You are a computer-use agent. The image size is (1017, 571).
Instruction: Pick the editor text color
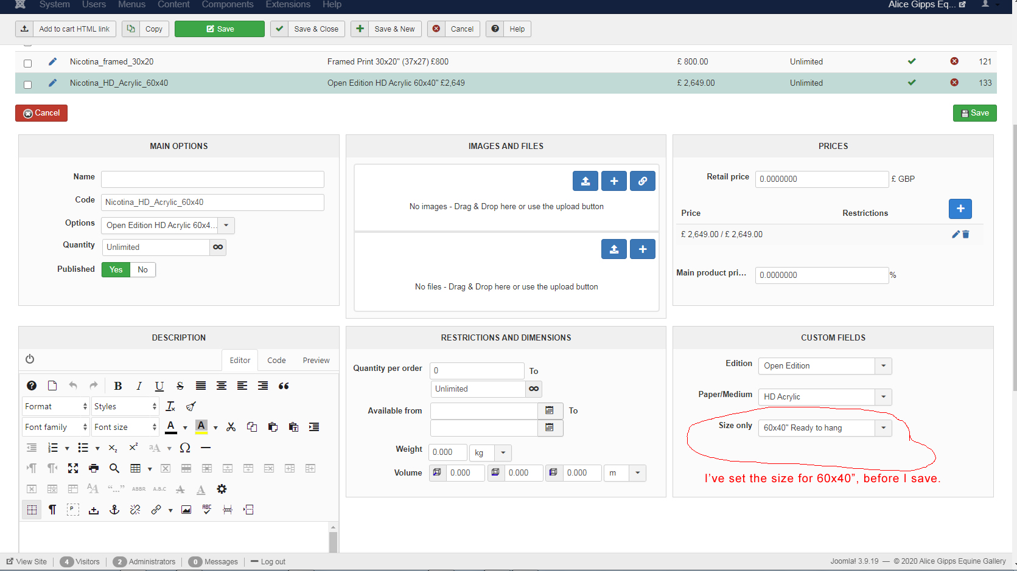tap(171, 427)
